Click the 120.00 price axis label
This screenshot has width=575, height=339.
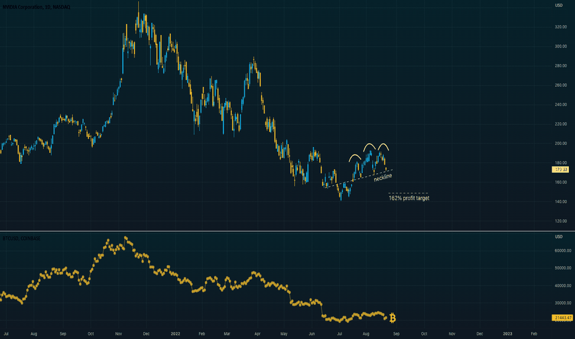pos(561,221)
